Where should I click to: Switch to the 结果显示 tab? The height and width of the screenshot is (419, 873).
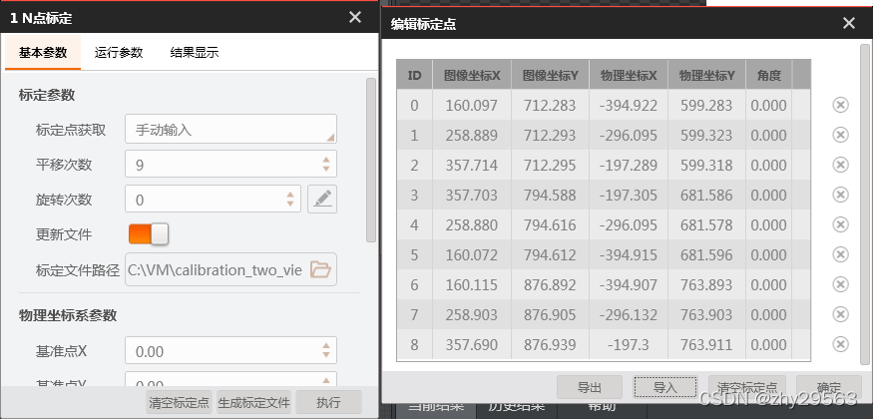point(195,52)
